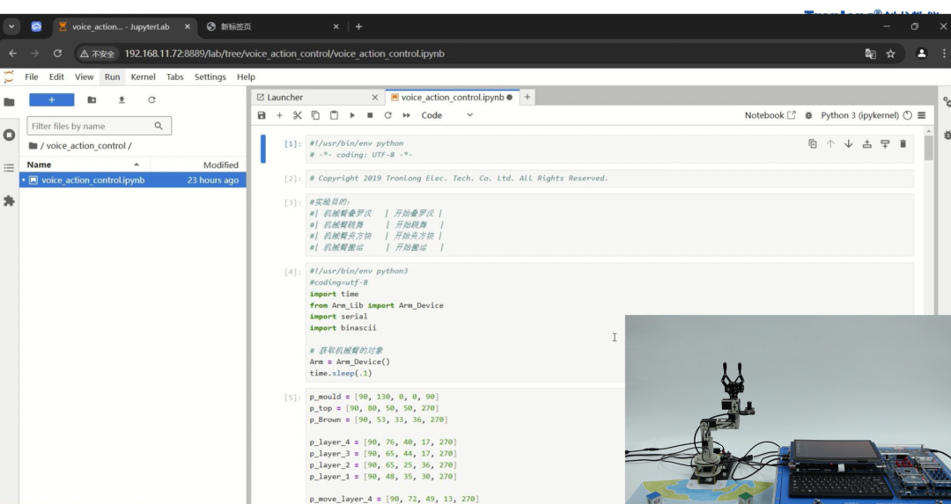Restart kernel and run all cells
The width and height of the screenshot is (951, 504).
[x=406, y=115]
